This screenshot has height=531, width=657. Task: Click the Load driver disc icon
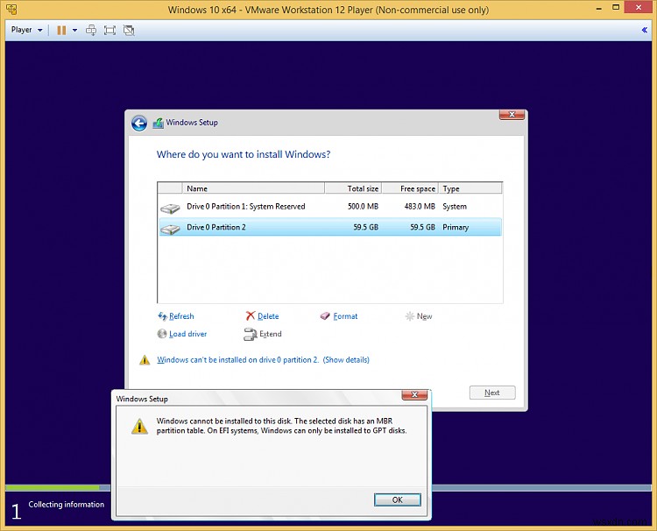(x=162, y=334)
